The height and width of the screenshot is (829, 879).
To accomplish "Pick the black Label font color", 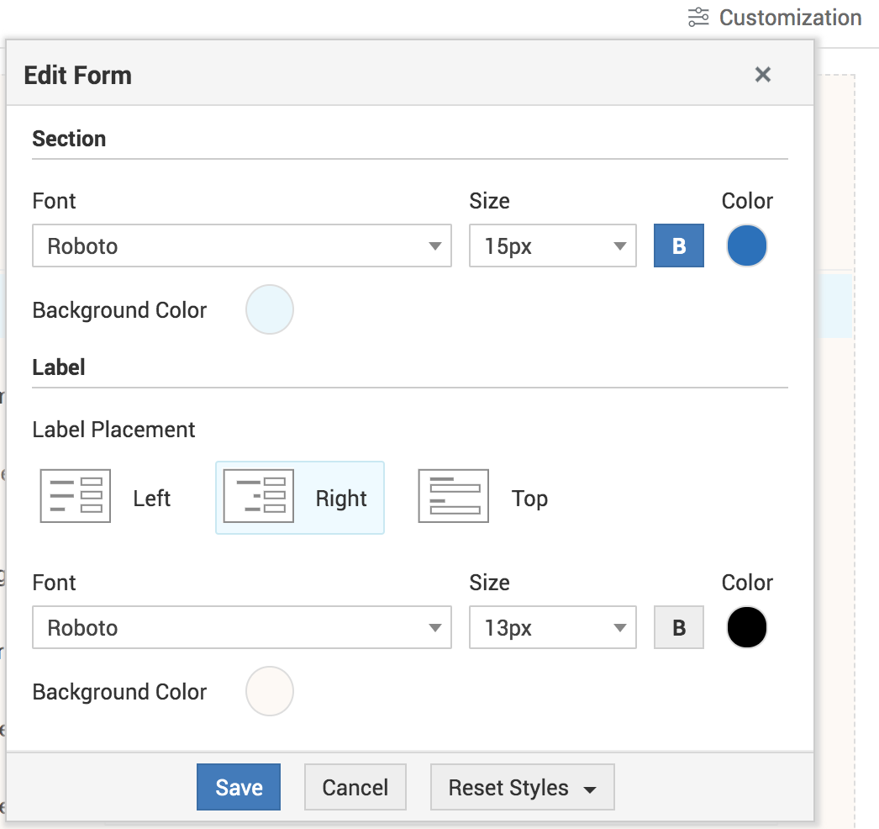I will [747, 628].
